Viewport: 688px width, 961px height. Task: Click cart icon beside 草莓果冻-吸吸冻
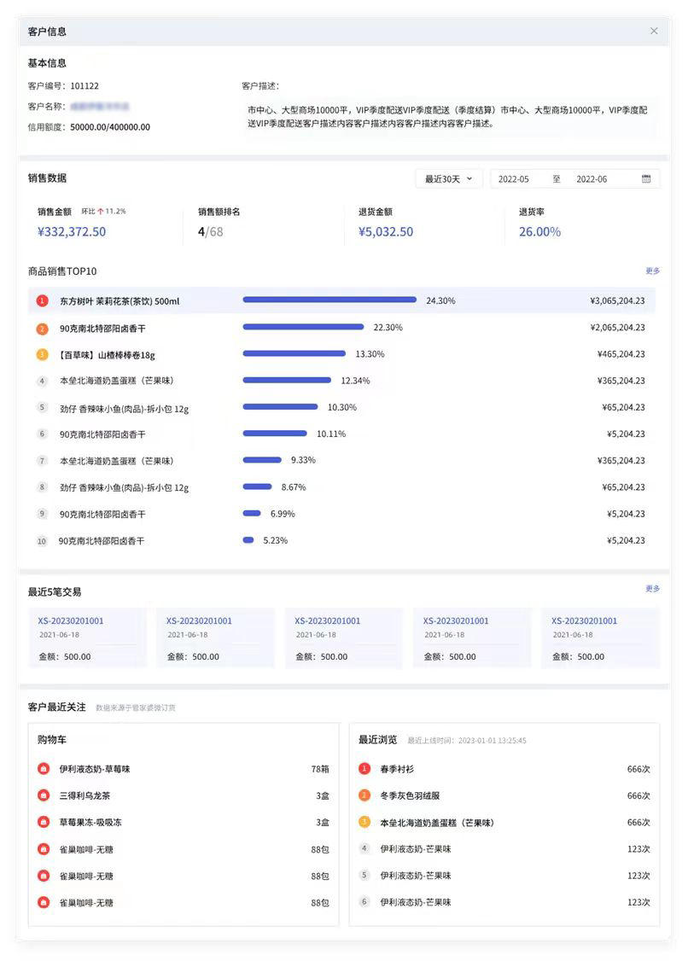point(44,823)
